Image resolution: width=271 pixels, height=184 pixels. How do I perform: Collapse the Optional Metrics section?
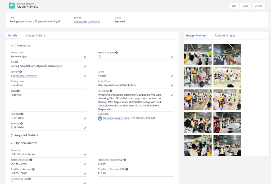click(x=12, y=143)
